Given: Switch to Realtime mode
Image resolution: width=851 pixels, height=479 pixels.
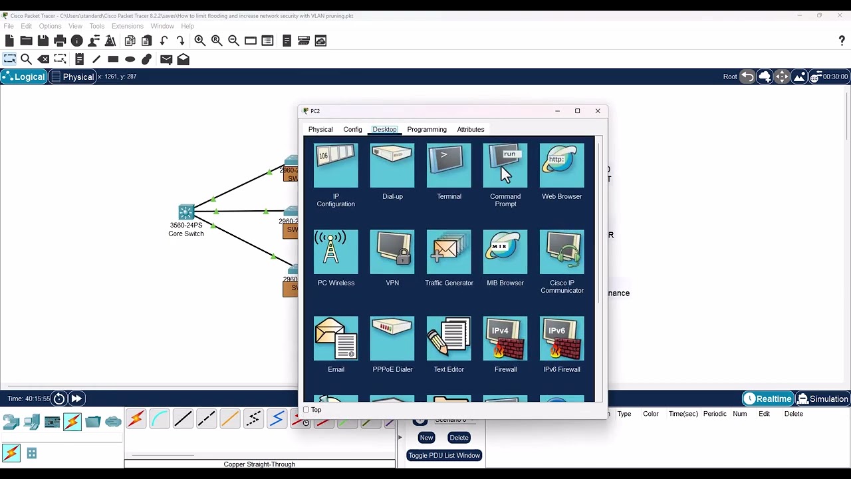Looking at the screenshot, I should pos(769,399).
